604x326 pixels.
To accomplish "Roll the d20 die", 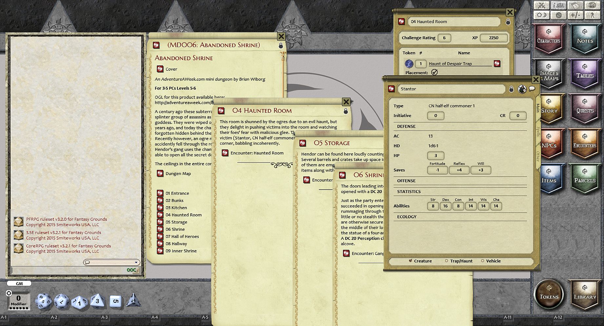I will tap(43, 301).
